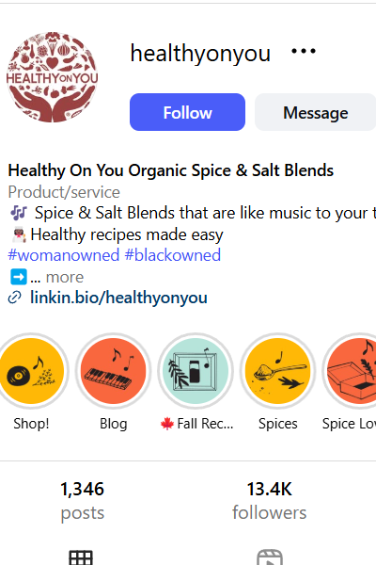Viewport: 376px width, 565px height.
Task: Open the linkin.bio/healthyonyou link
Action: (118, 298)
